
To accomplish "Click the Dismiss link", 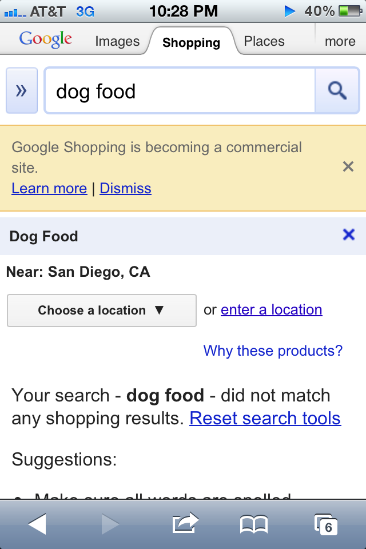I will (x=125, y=189).
